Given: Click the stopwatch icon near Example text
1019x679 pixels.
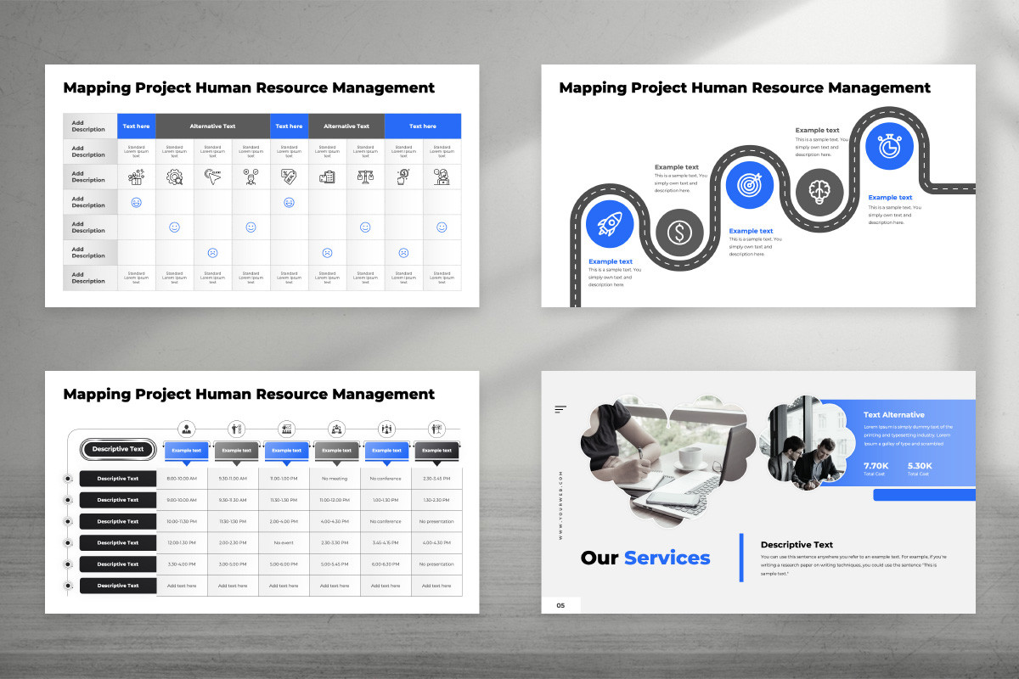Looking at the screenshot, I should coord(890,145).
